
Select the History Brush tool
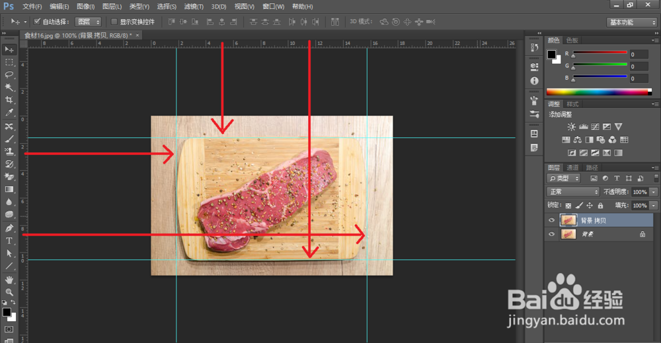pyautogui.click(x=9, y=164)
